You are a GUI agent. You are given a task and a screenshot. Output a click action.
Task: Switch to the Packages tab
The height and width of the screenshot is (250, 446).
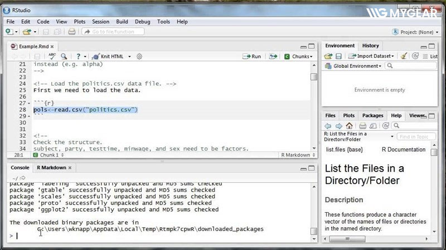click(372, 116)
